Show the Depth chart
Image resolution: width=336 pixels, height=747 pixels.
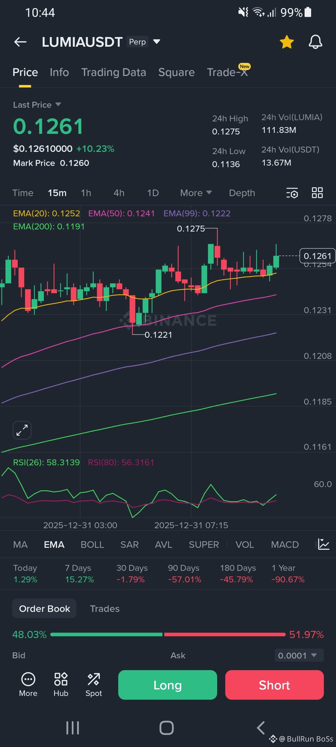242,193
